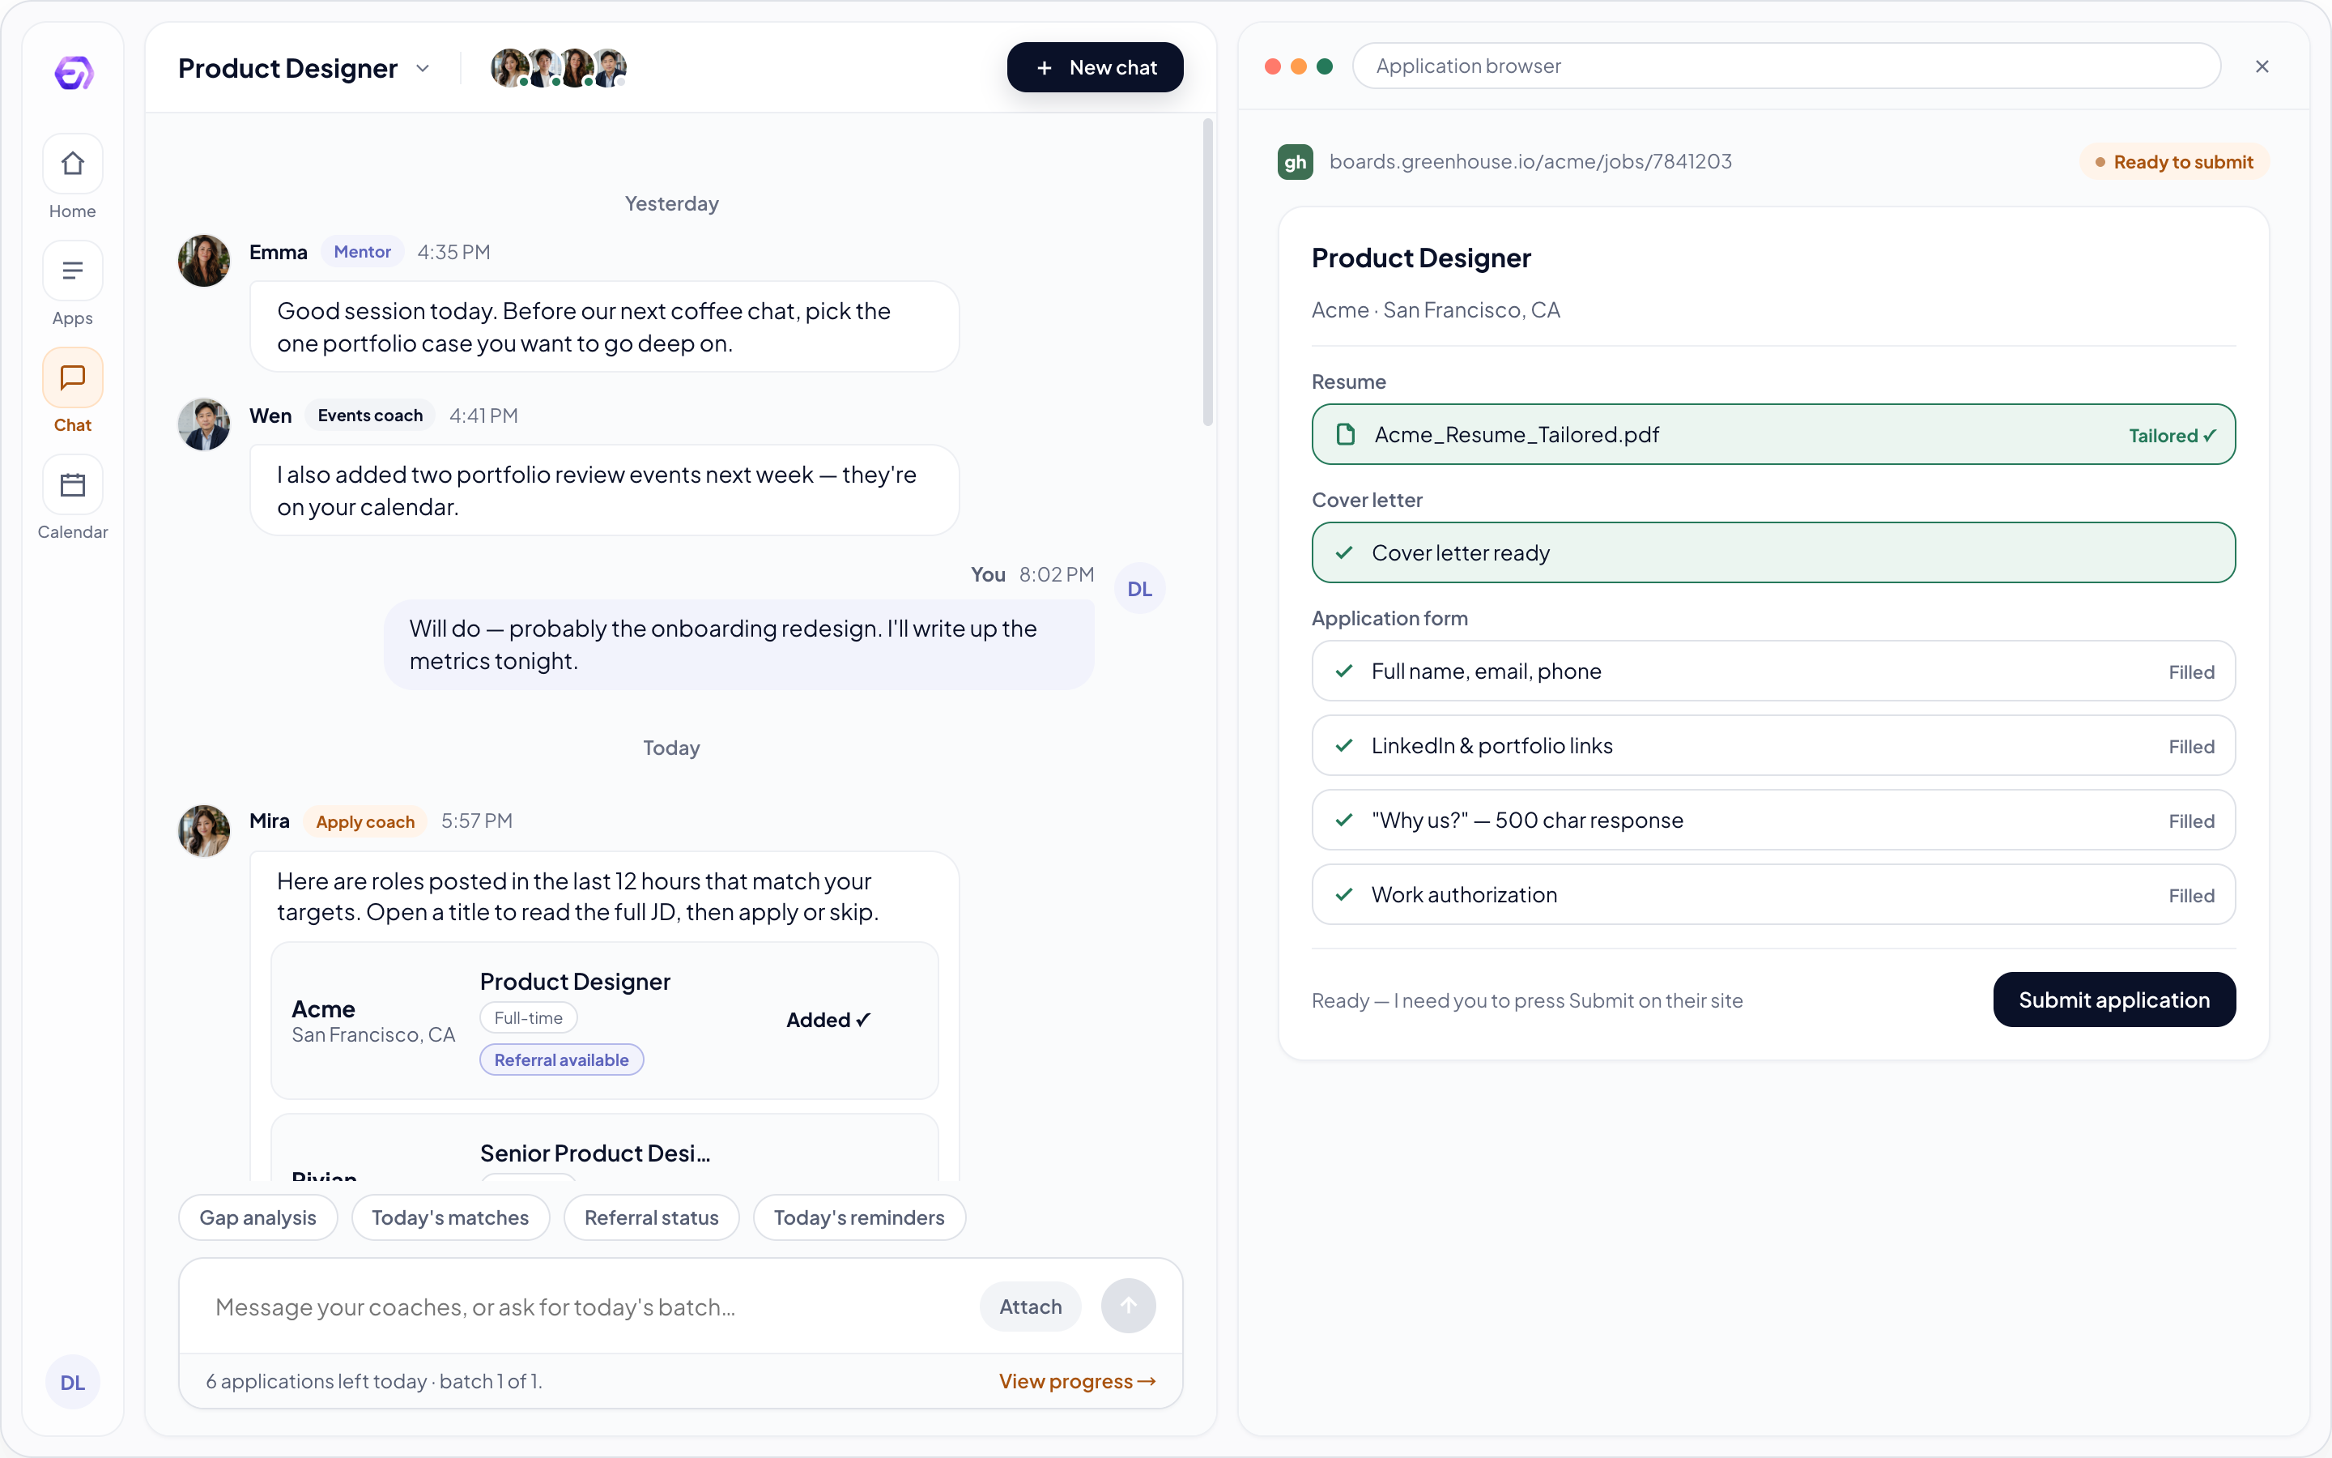
Task: Click the 6 applications left today status text
Action: (x=374, y=1382)
